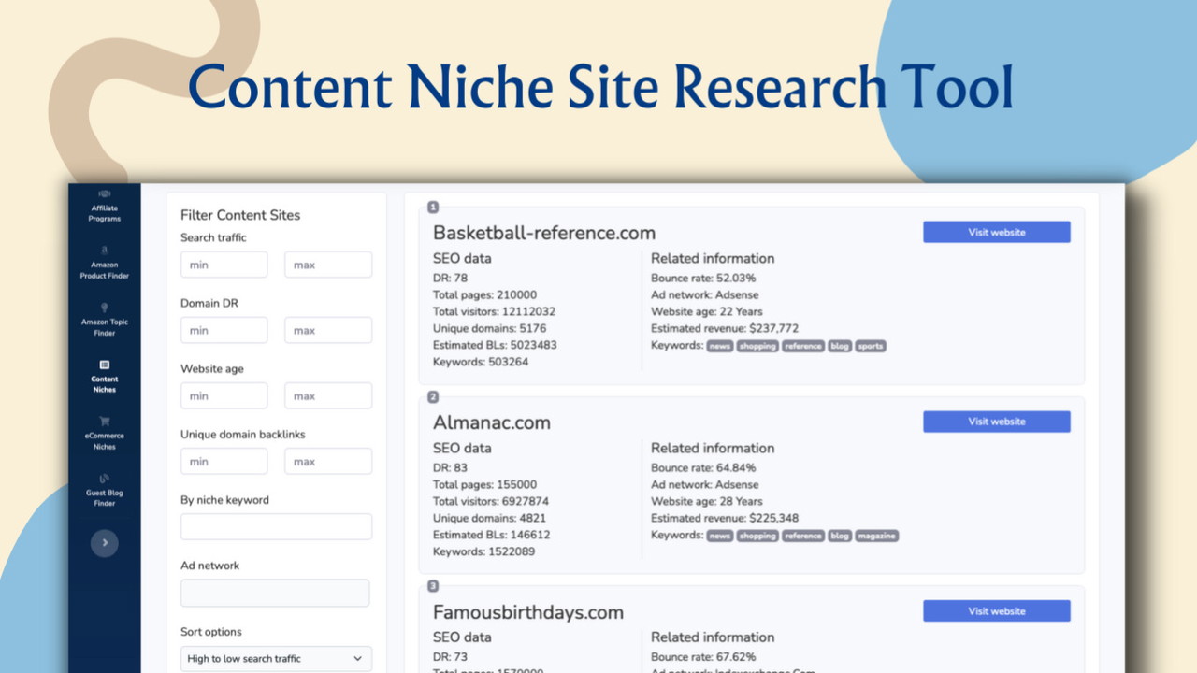The image size is (1197, 673).
Task: Visit website for Famousbirthdays.com
Action: [x=996, y=611]
